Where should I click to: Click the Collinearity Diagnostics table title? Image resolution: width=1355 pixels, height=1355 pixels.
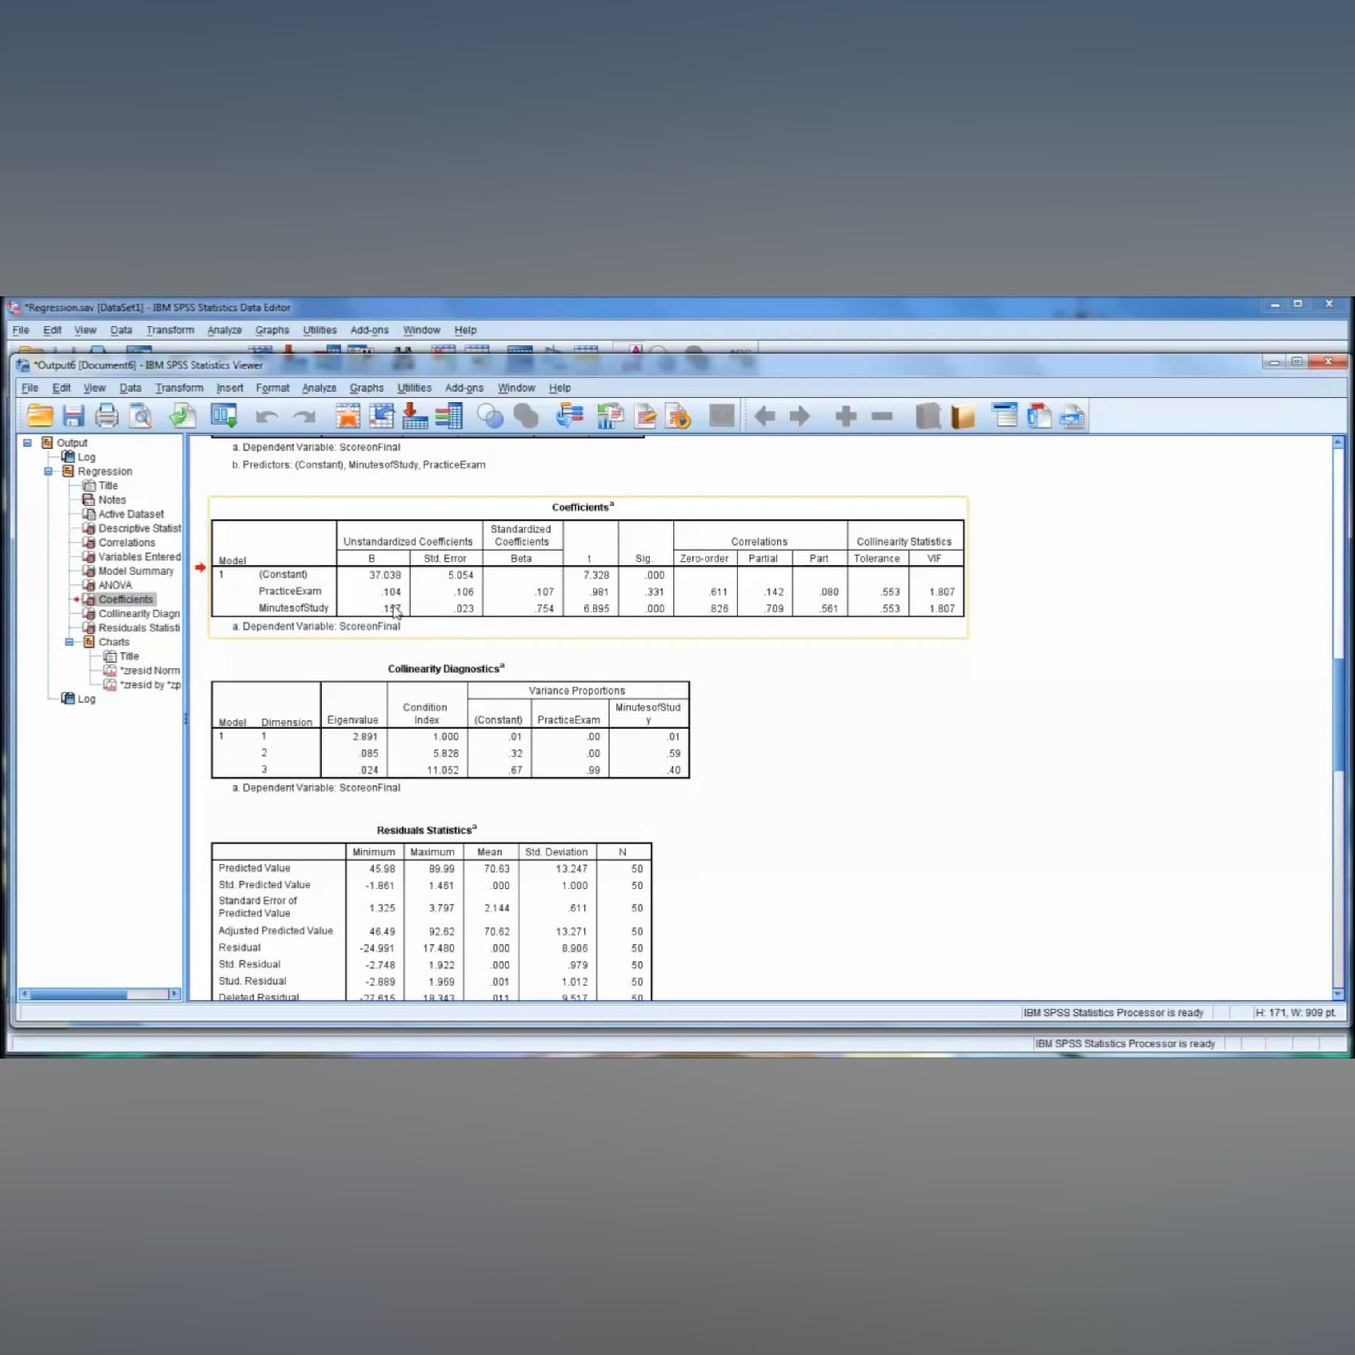coord(446,668)
